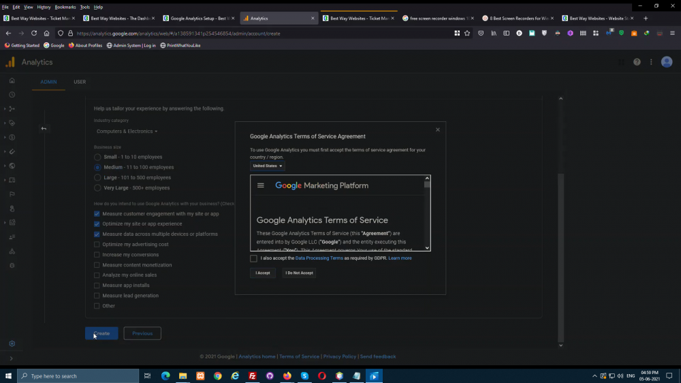Open FileZilla from taskbar
This screenshot has width=681, height=383.
[253, 376]
